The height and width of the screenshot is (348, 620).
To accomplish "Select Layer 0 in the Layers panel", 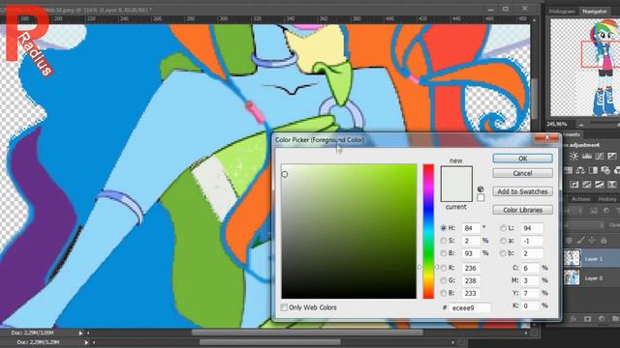I will click(x=591, y=278).
